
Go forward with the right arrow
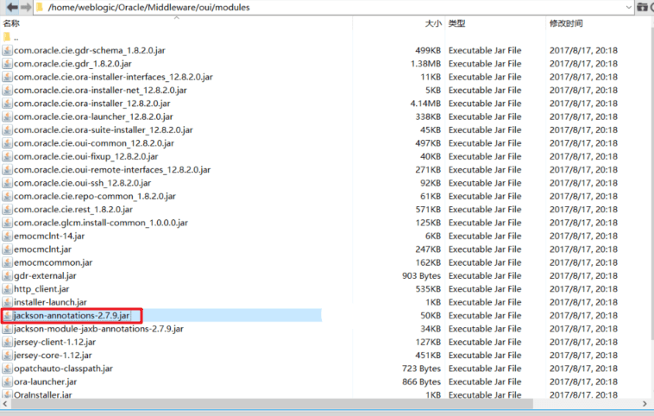[x=26, y=7]
